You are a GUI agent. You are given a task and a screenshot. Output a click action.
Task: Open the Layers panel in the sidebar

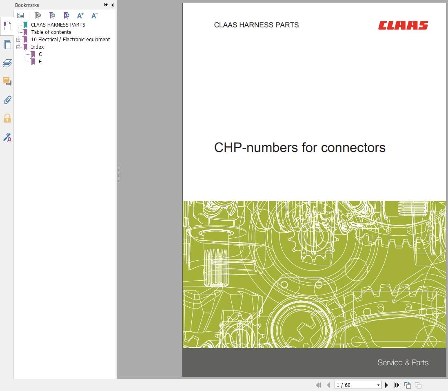pos(7,63)
